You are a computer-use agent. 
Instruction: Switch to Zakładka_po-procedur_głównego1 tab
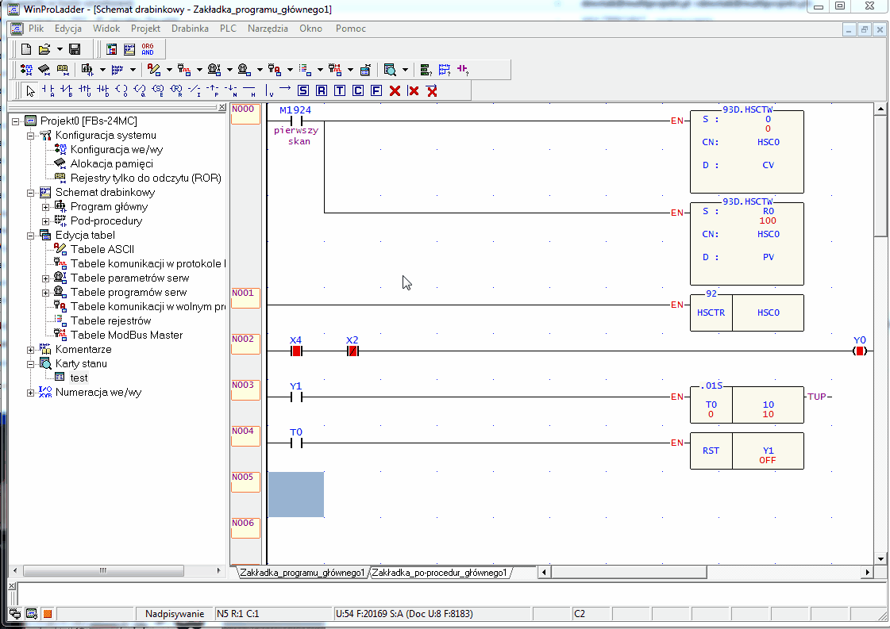coord(439,573)
